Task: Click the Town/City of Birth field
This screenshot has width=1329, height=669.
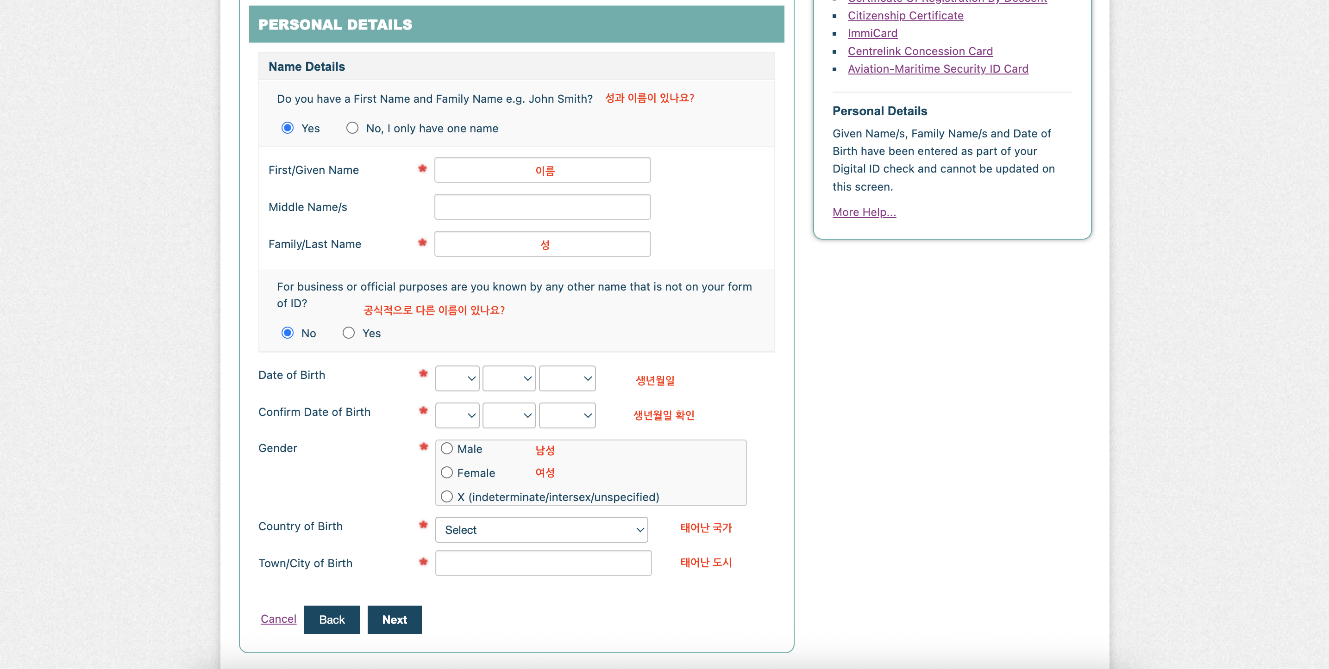Action: click(x=543, y=563)
